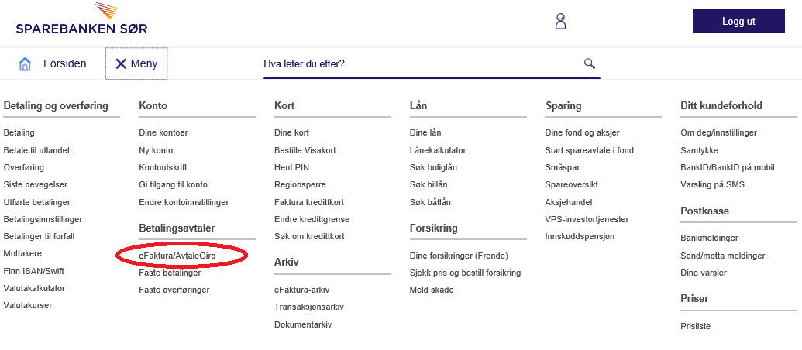
Task: Open Lånekalkulator
Action: (438, 150)
